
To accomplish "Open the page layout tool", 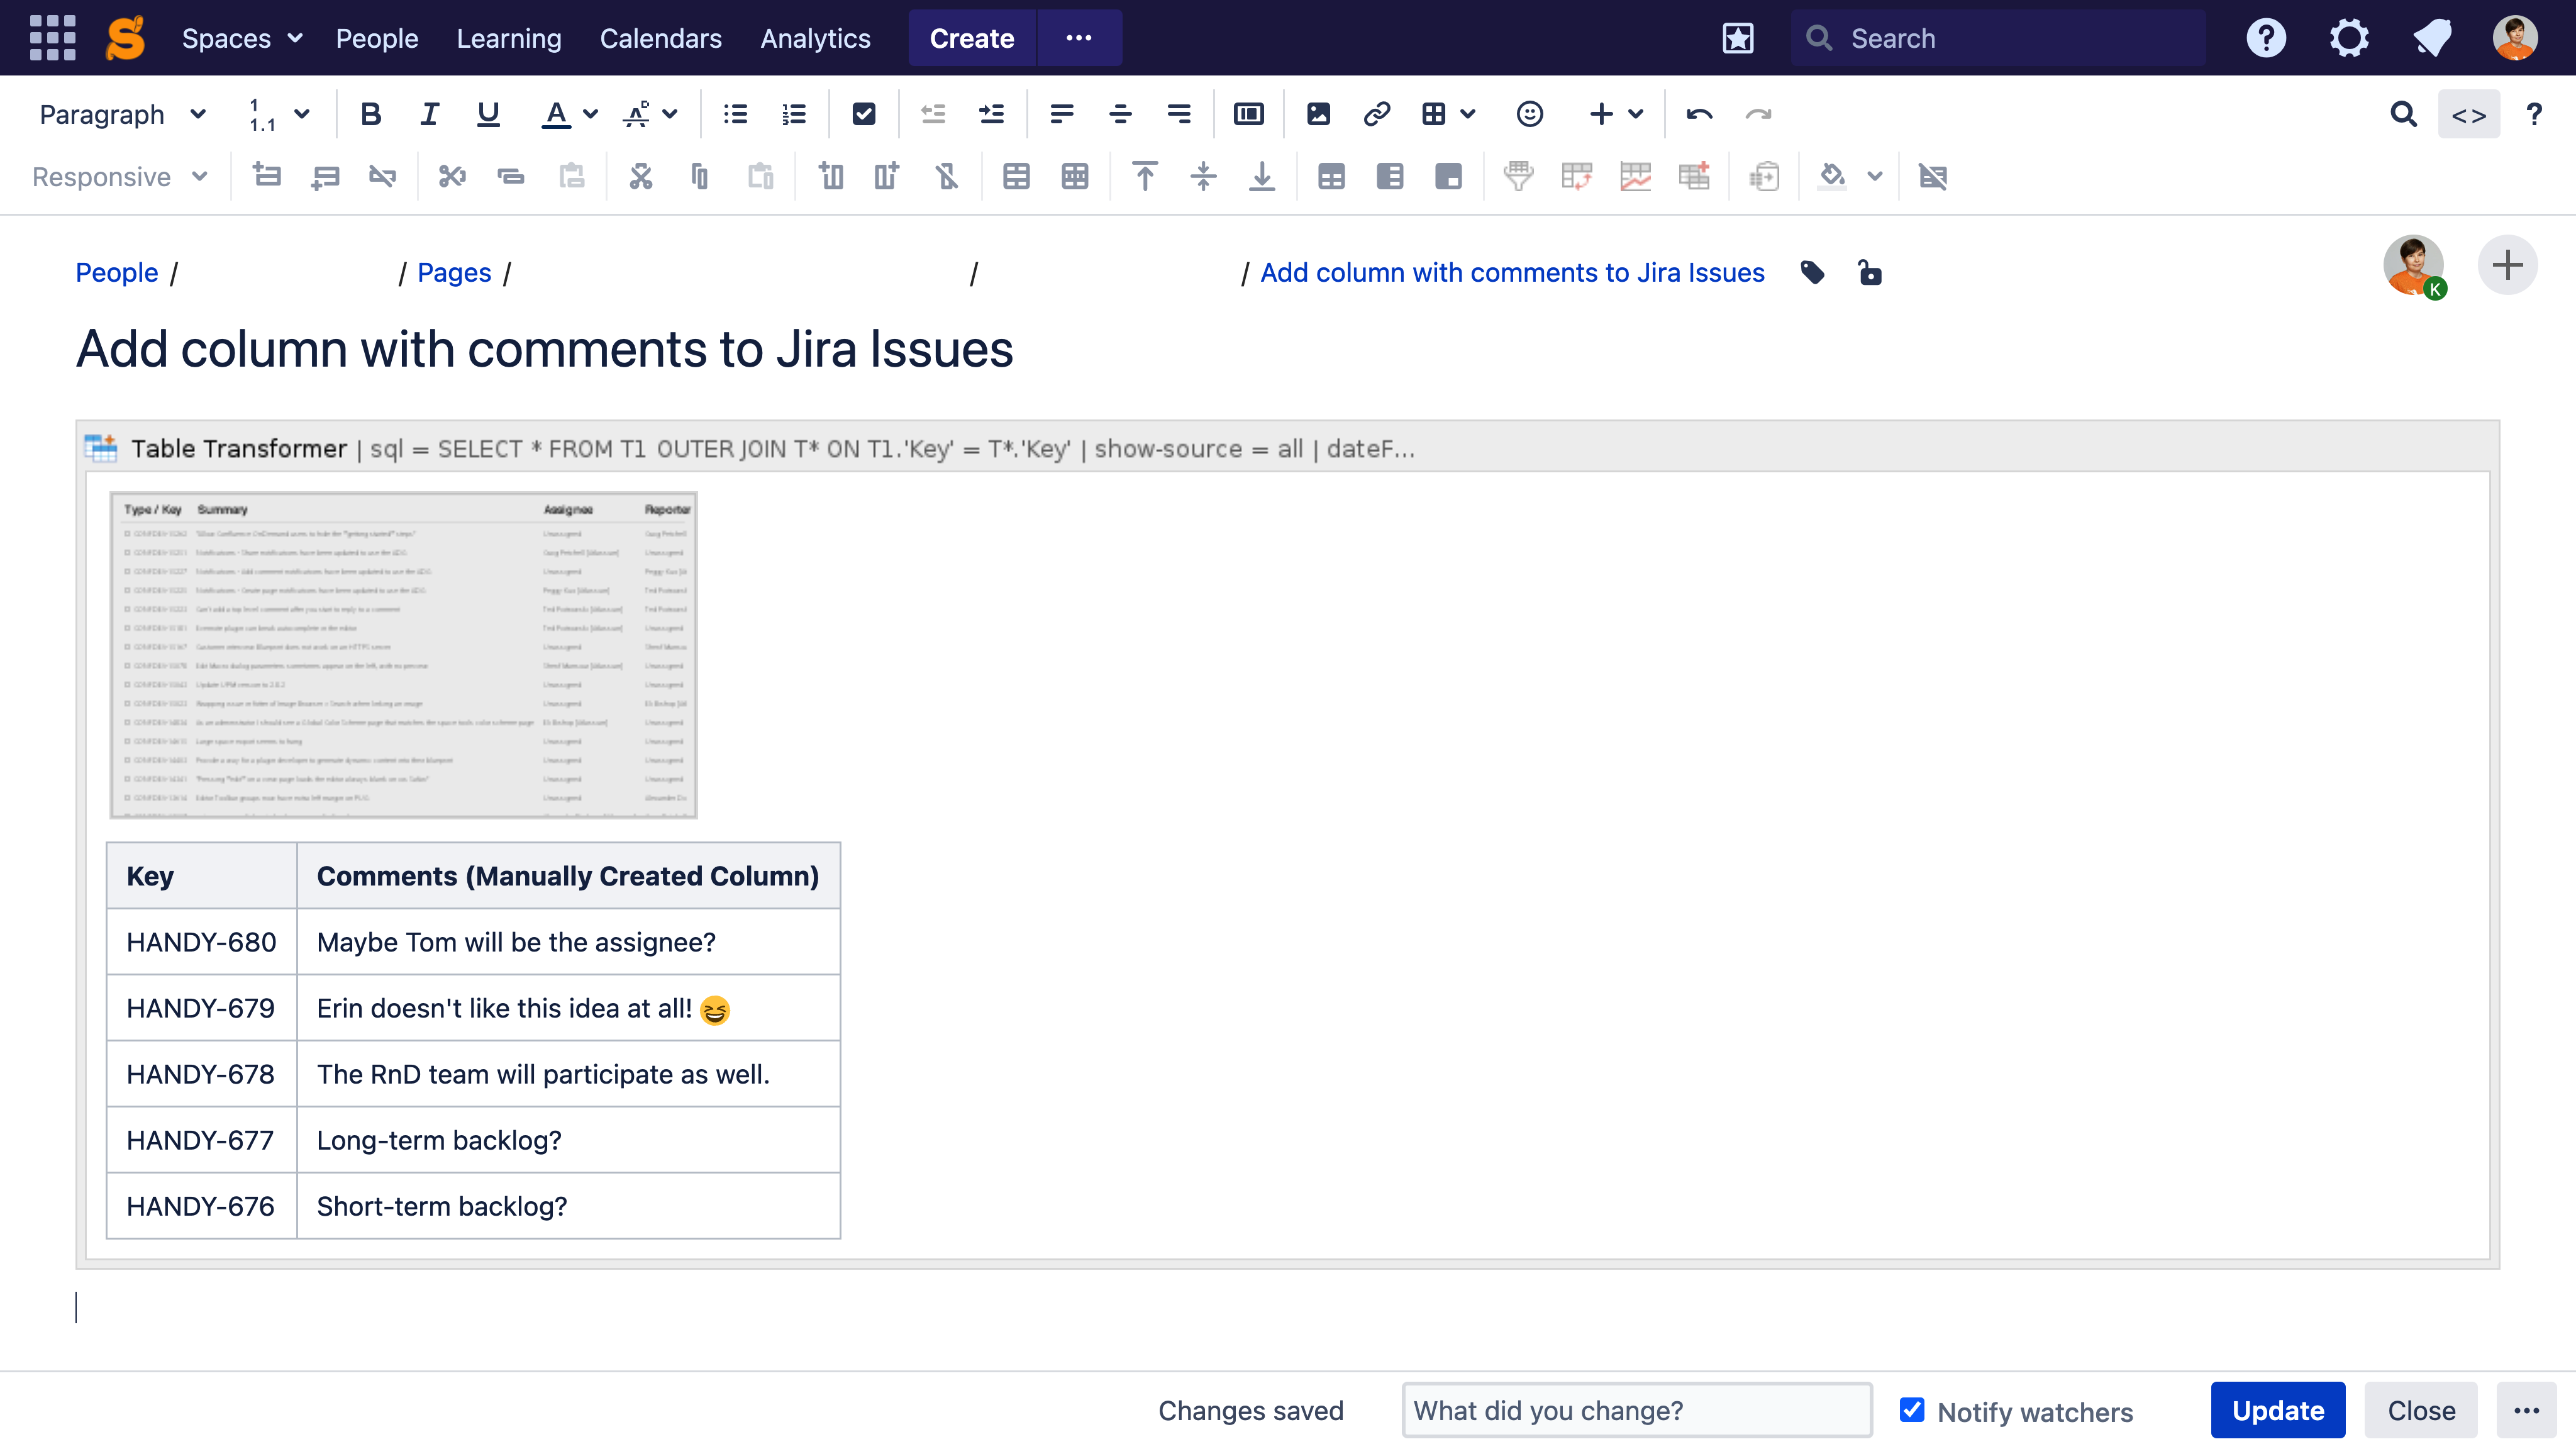I will (1249, 114).
